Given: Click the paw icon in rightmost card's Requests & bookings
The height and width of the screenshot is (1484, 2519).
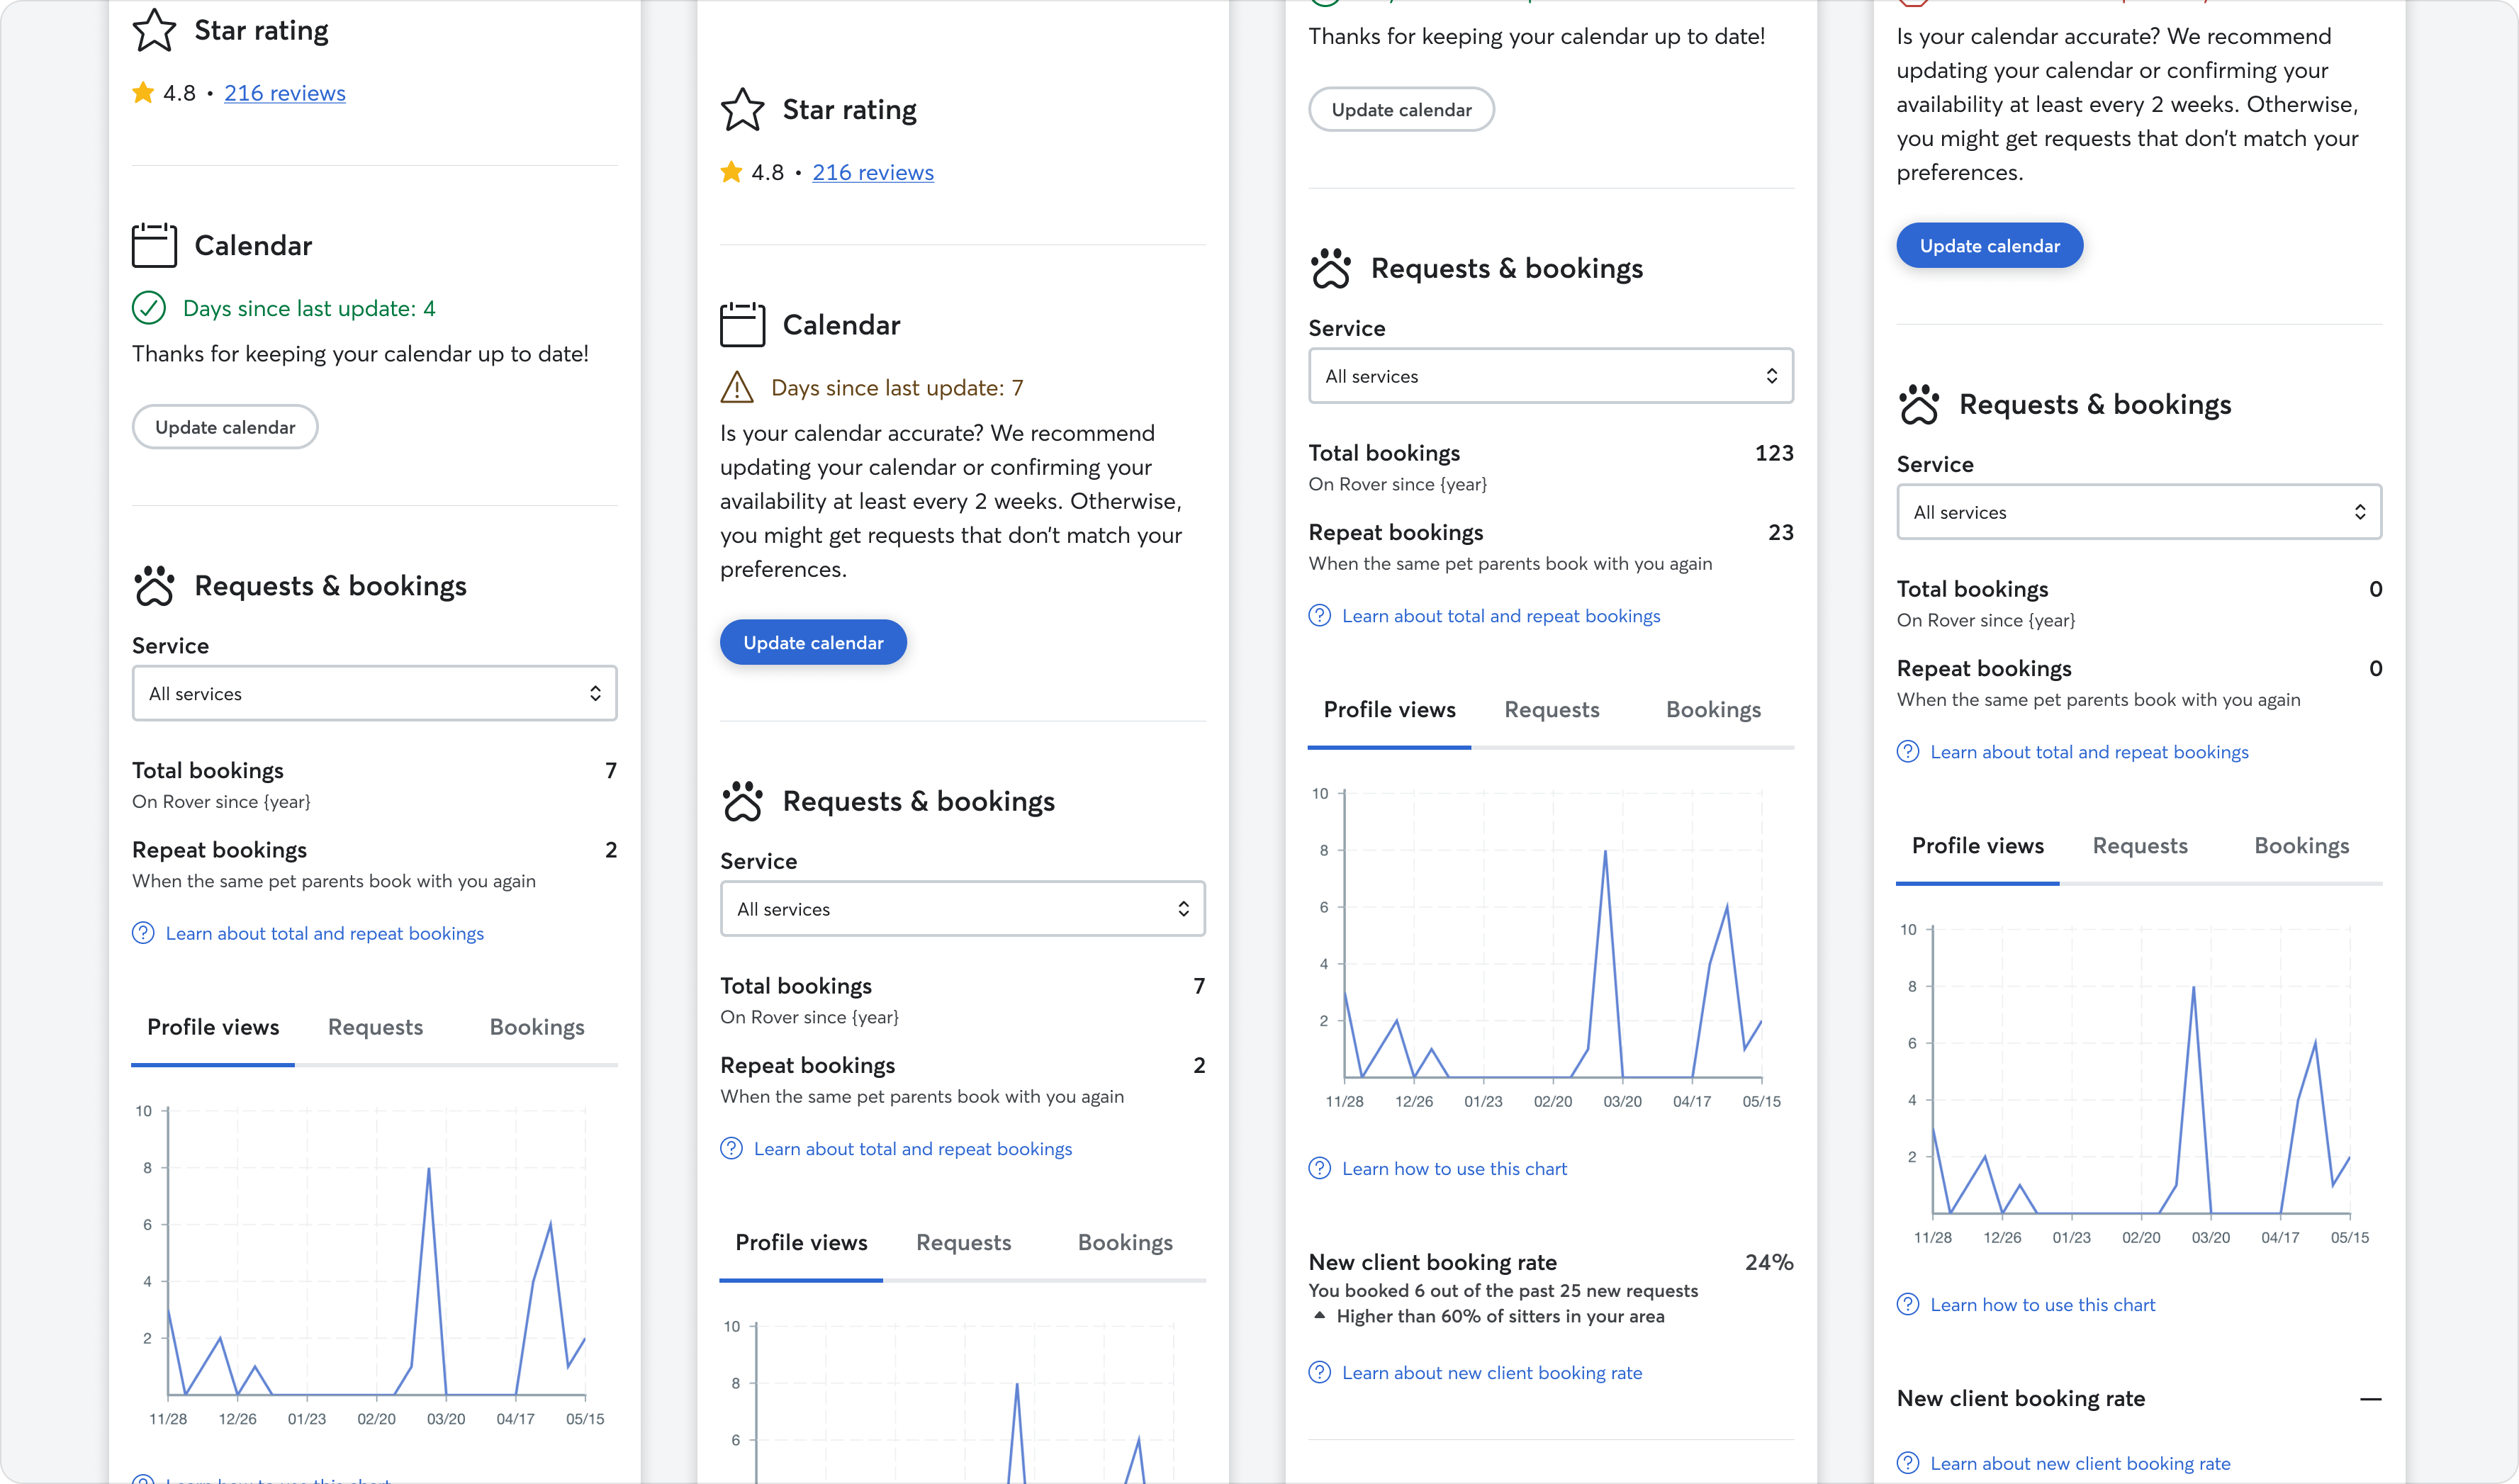Looking at the screenshot, I should (1918, 404).
